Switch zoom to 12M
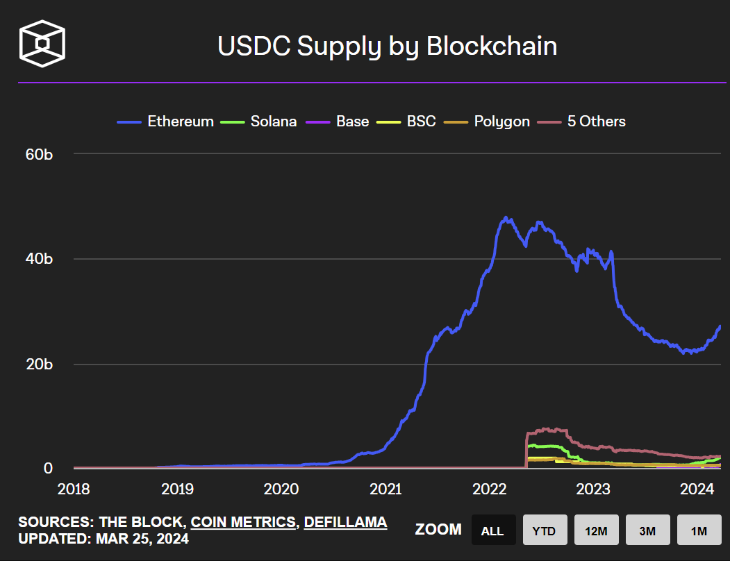The width and height of the screenshot is (730, 561). pyautogui.click(x=596, y=530)
